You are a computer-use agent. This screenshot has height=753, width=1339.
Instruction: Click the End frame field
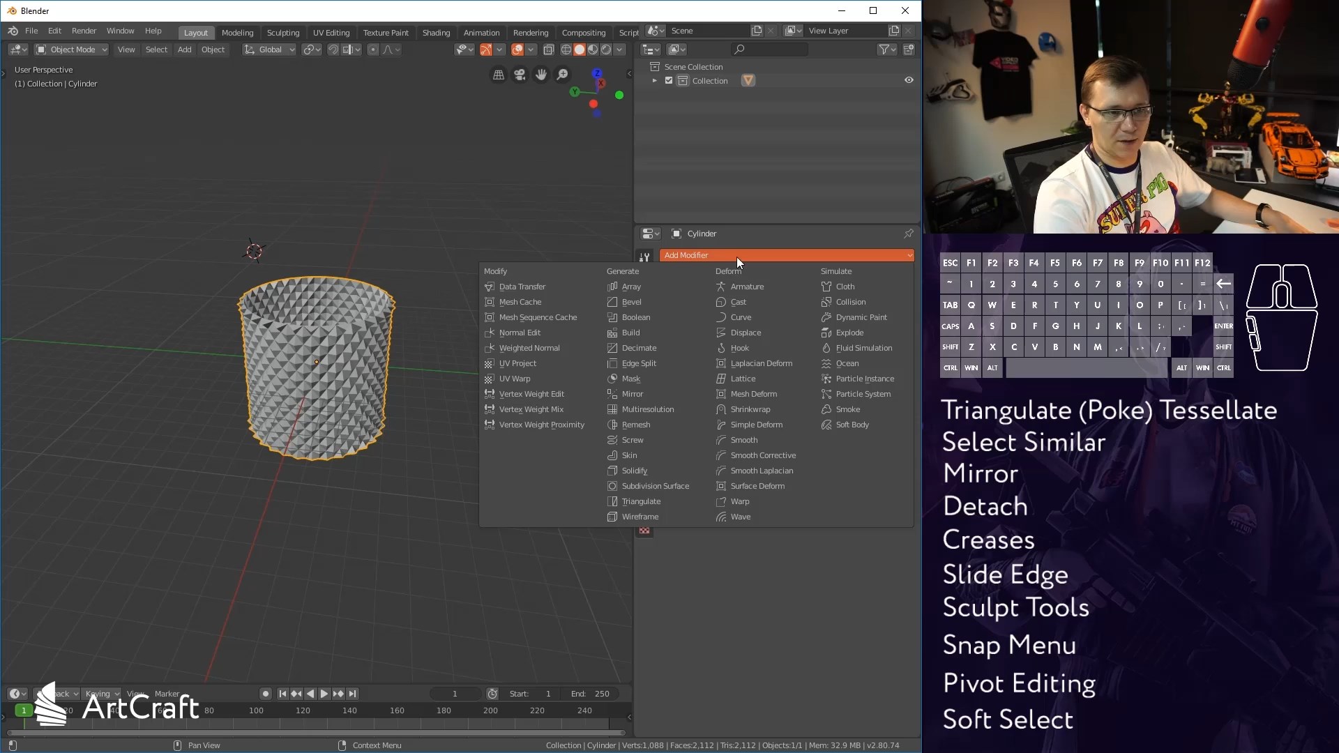[591, 694]
